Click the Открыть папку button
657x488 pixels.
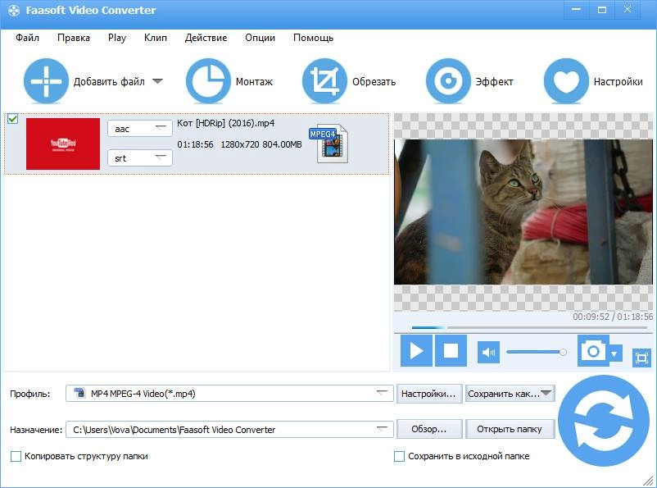tap(510, 429)
